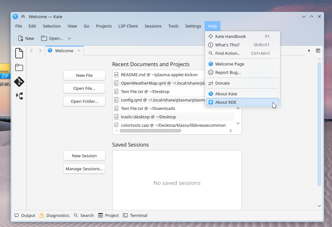Click the welcome page scroll-down arrow

coord(319,206)
